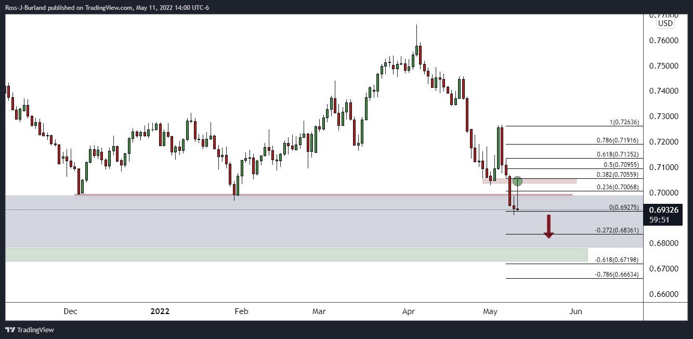Click the 2022 label on time axis
This screenshot has height=339, width=693.
click(160, 311)
